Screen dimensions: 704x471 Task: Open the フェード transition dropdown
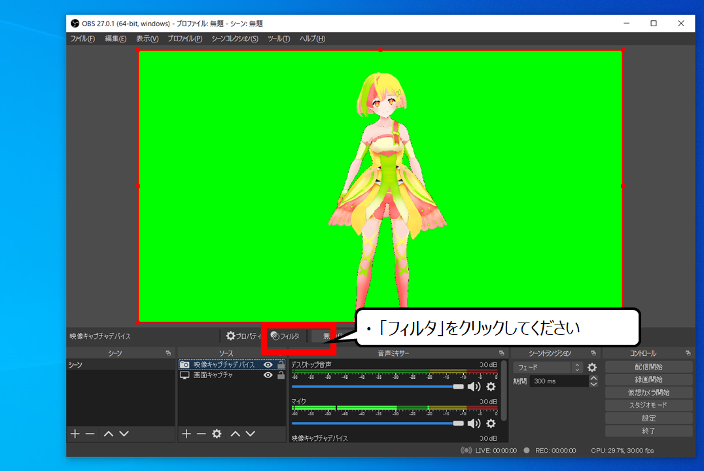pos(549,367)
